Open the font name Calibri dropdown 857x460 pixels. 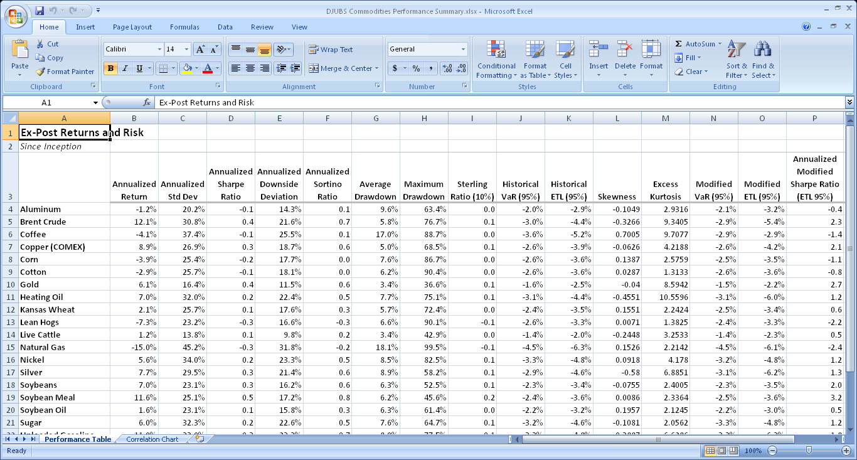click(159, 49)
